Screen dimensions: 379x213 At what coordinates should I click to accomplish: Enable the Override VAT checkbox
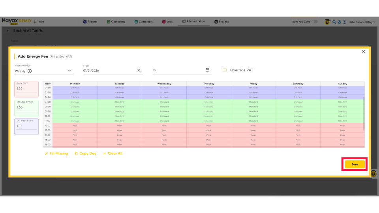(225, 70)
